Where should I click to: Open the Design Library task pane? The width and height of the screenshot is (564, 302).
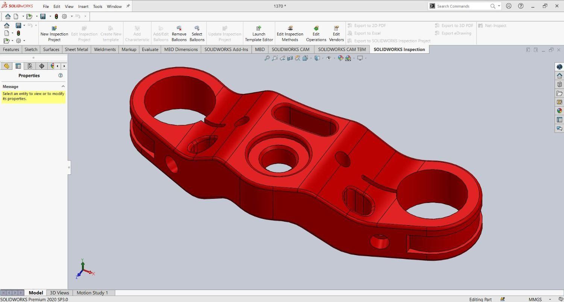point(559,84)
